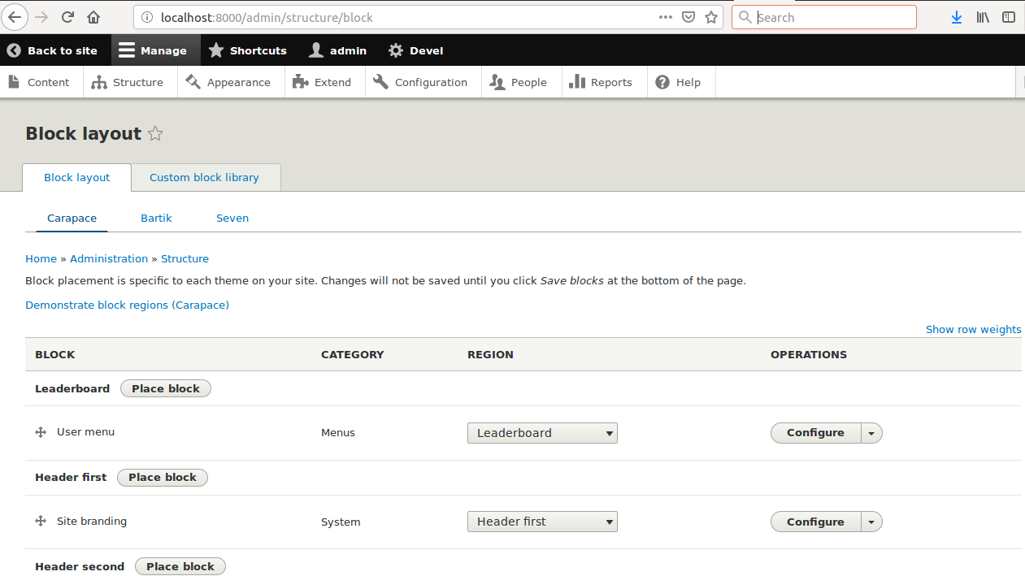
Task: Expand User menu Configure operations arrow
Action: click(871, 433)
